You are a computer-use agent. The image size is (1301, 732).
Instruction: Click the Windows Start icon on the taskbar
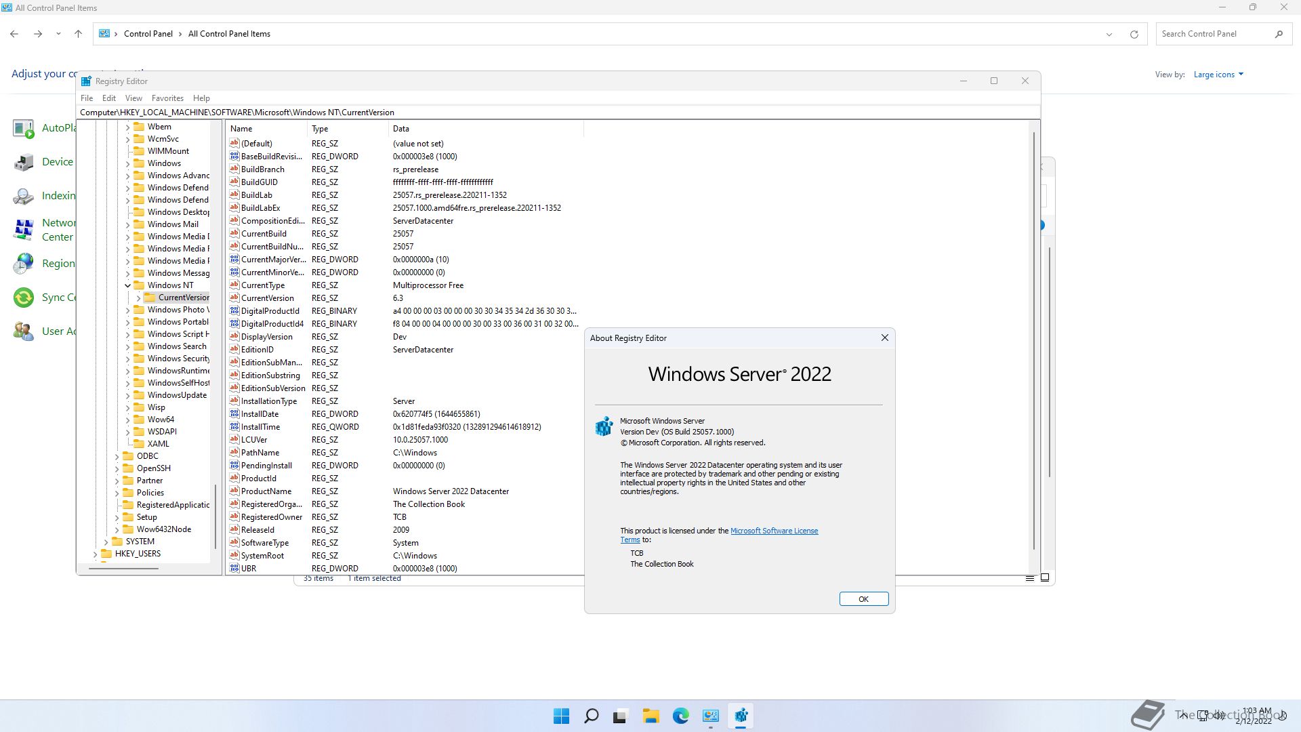(561, 716)
